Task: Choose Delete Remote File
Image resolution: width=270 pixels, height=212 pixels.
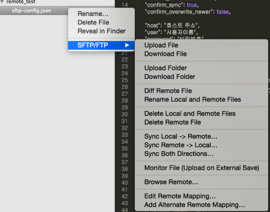Action: [x=201, y=122]
